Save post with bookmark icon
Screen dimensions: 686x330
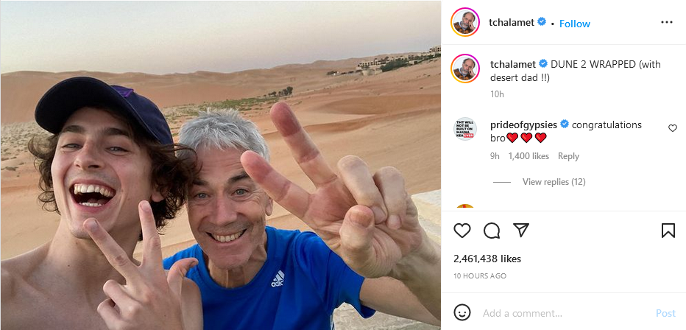click(668, 231)
